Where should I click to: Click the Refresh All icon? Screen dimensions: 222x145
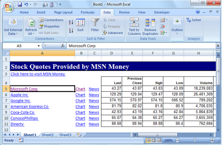point(31,26)
